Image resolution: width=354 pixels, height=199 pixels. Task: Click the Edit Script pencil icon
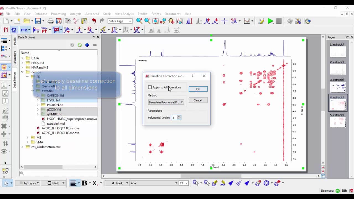tap(261, 21)
